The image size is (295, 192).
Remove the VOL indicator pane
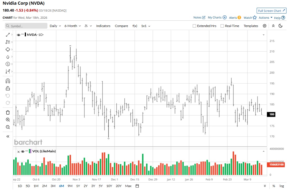[18, 152]
